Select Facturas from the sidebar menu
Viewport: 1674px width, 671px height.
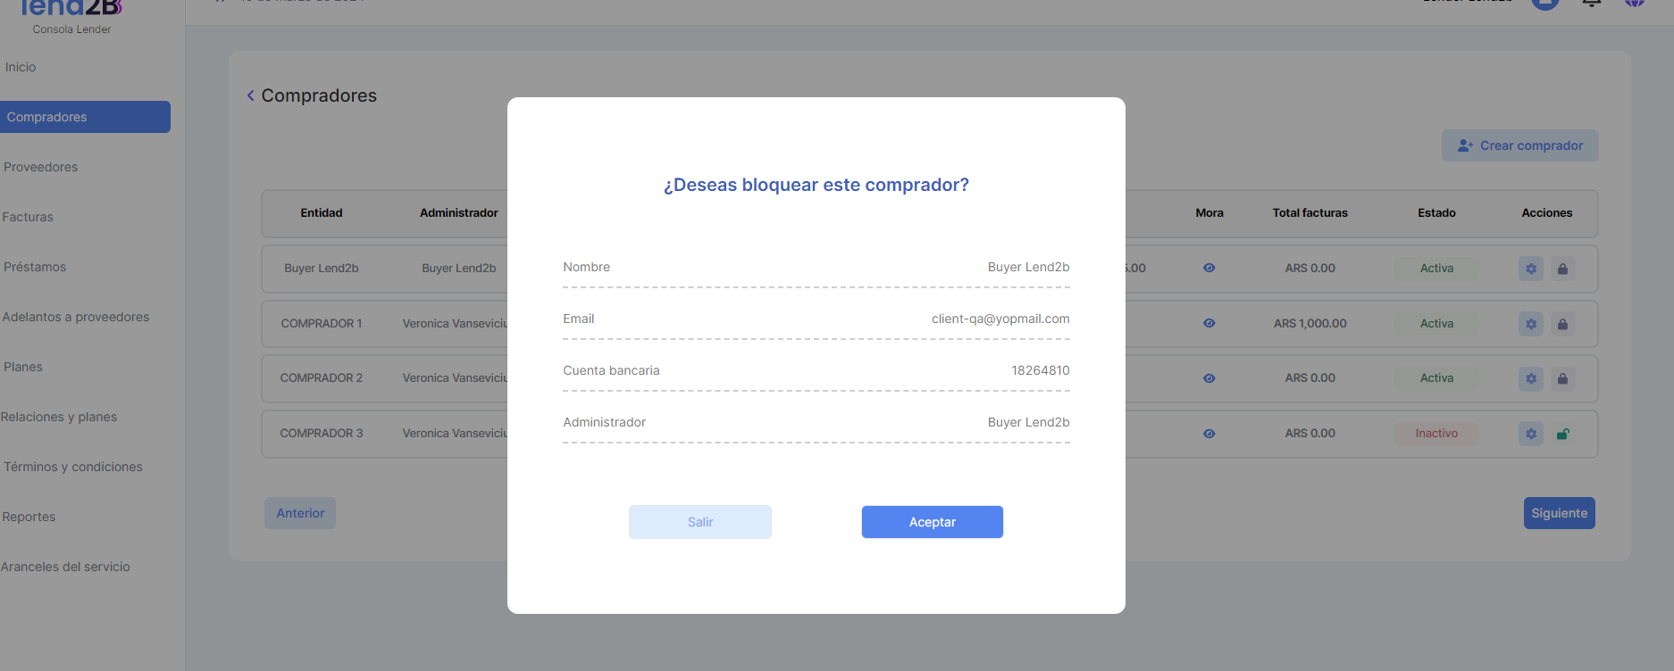point(28,217)
